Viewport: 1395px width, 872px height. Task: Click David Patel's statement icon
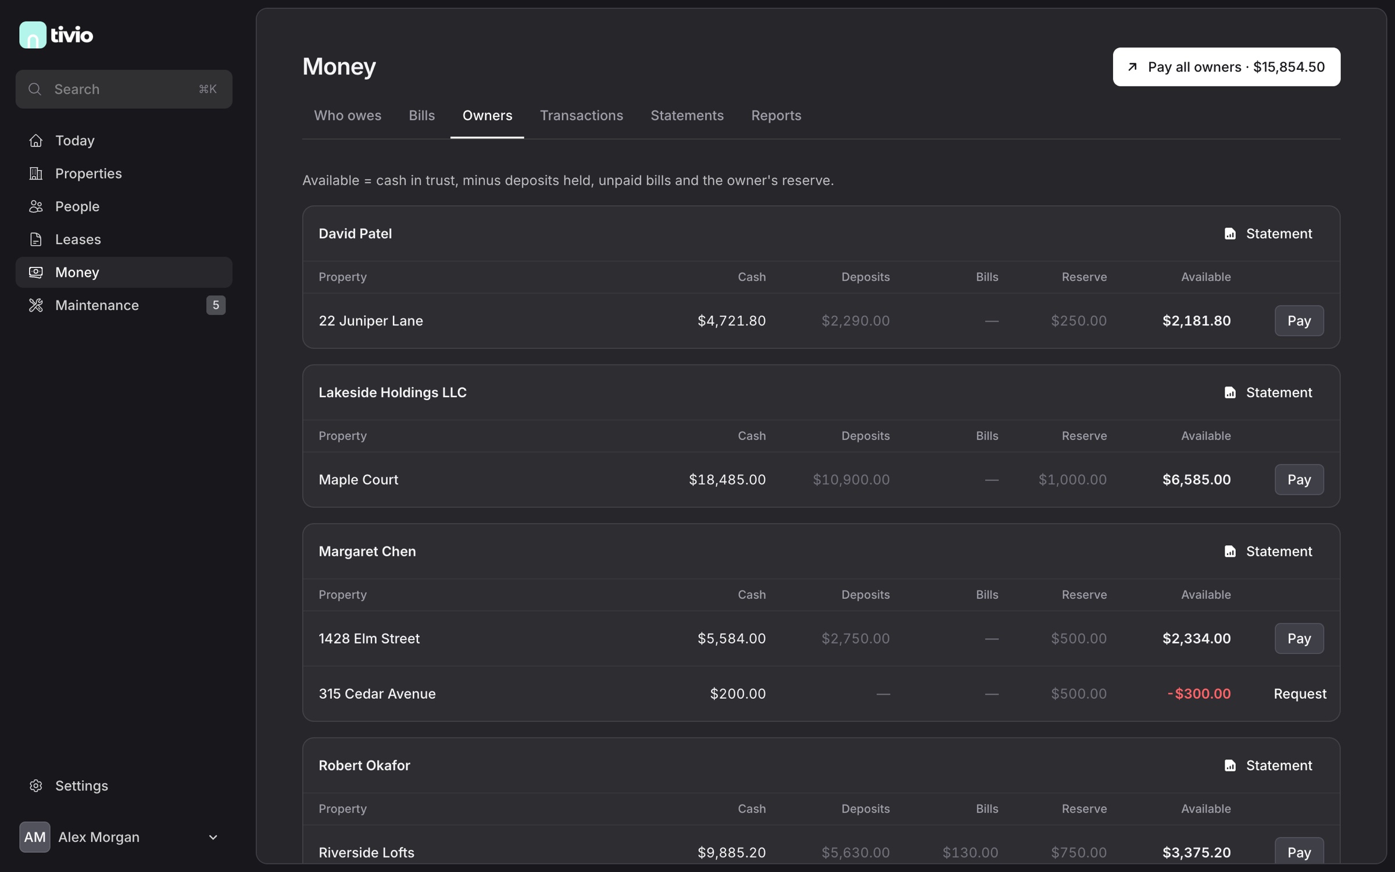(x=1230, y=234)
